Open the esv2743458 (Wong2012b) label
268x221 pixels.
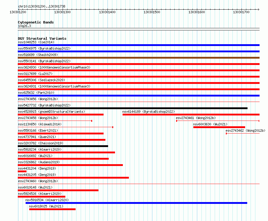click(x=38, y=118)
